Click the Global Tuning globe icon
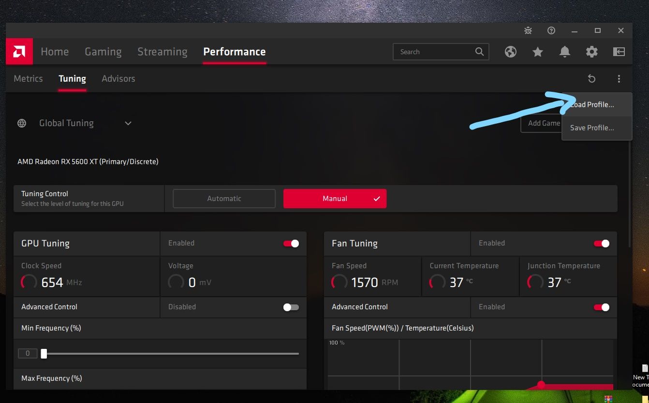Screen dimensions: 649x403 [22, 123]
